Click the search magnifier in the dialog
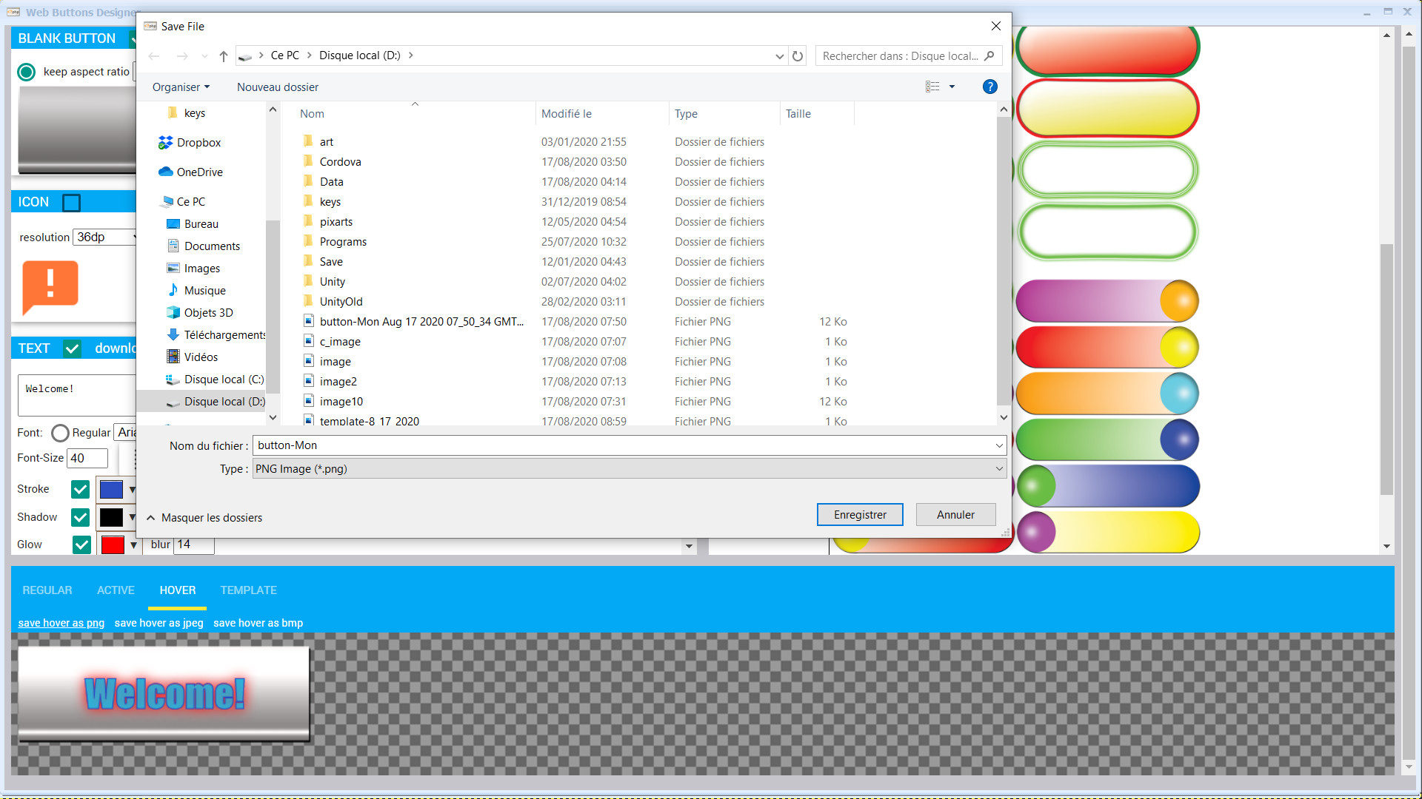Viewport: 1422px width, 799px height. tap(990, 55)
